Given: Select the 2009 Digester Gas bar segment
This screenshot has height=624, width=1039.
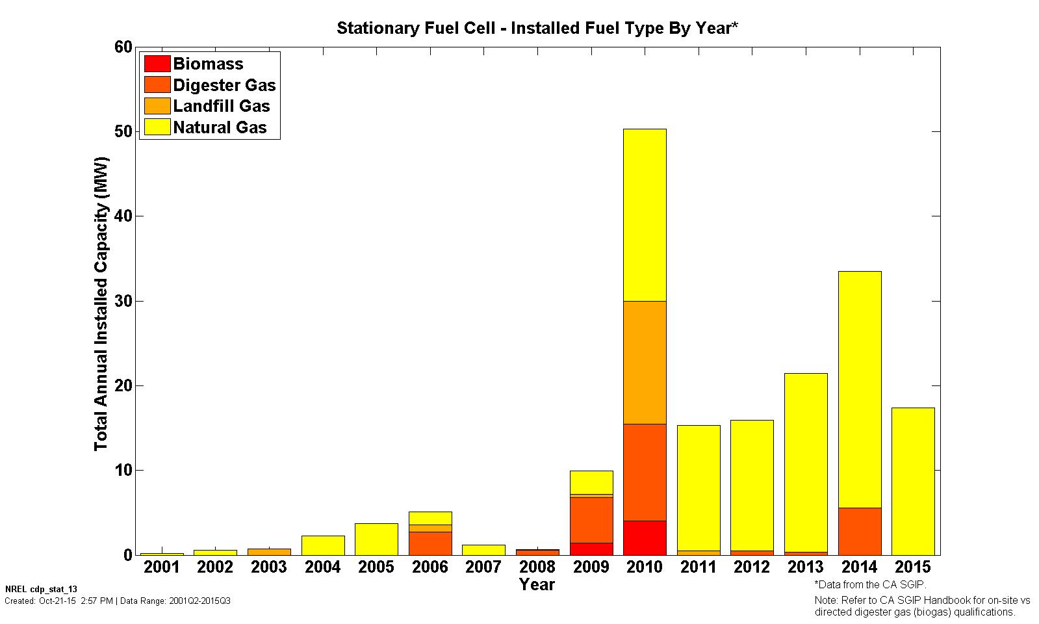Looking at the screenshot, I should tap(591, 520).
